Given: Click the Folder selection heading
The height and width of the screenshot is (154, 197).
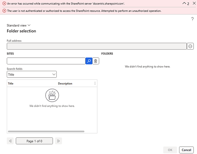Looking at the screenshot, I should click(x=21, y=31).
